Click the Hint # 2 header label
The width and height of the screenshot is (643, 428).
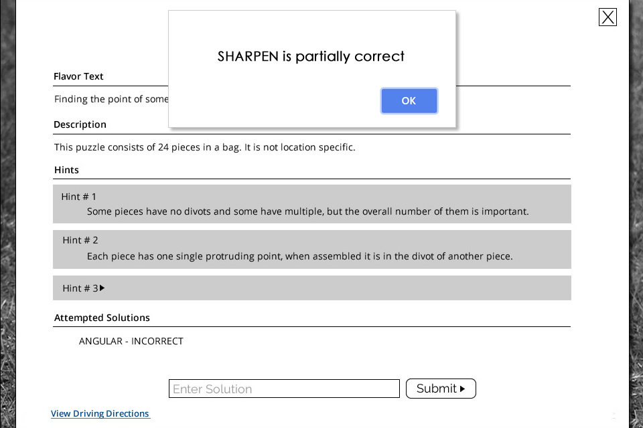click(x=80, y=240)
